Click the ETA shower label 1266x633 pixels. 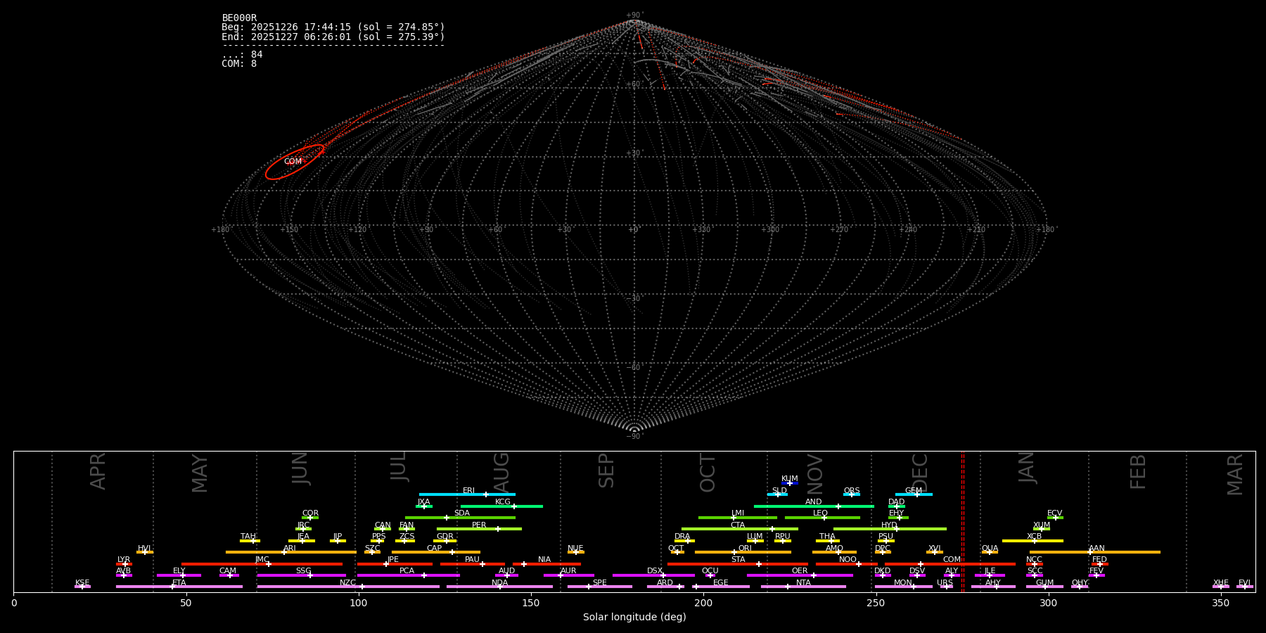[179, 582]
